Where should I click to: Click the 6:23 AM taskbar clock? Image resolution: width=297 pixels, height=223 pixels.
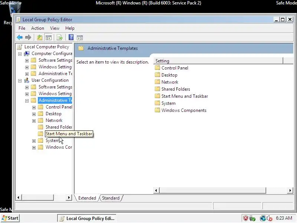point(284,218)
